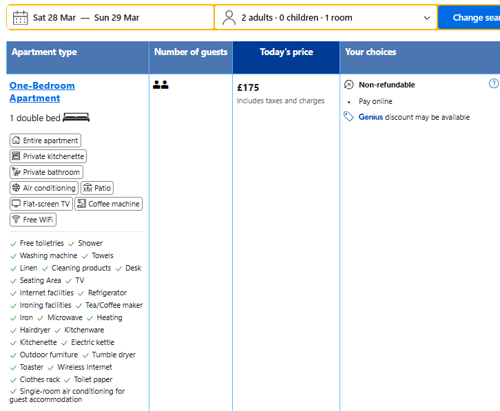This screenshot has height=411, width=500.
Task: Click the Hairdryer amenity
Action: coord(34,330)
